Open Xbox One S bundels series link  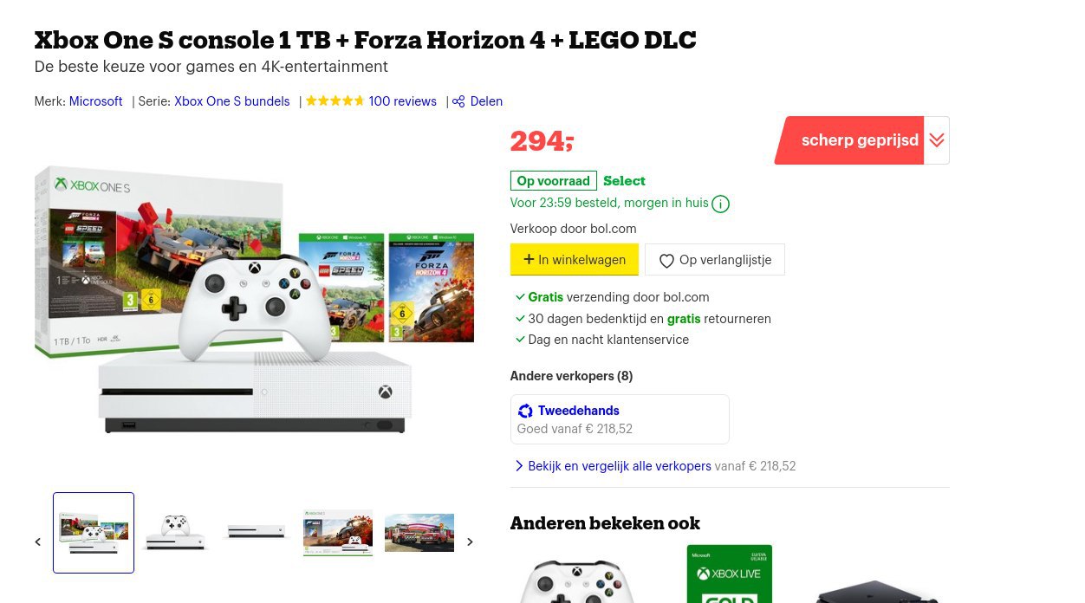tap(232, 101)
